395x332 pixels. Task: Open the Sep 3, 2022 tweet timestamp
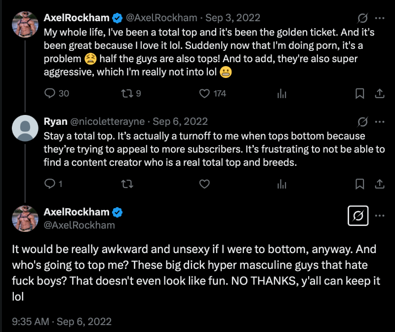[x=233, y=18]
